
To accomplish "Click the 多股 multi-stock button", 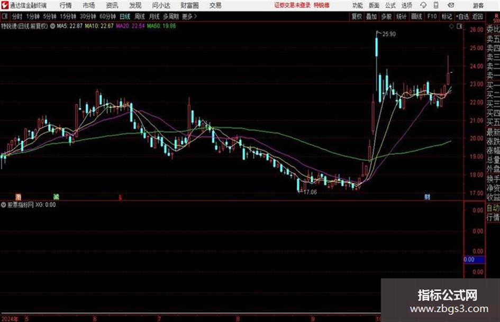I will tap(386, 16).
